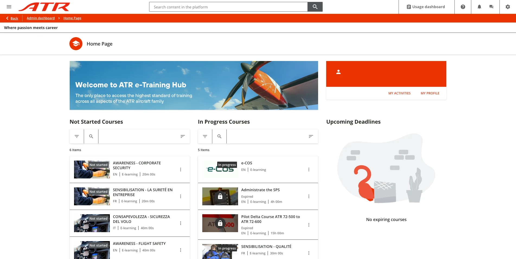Image resolution: width=516 pixels, height=259 pixels.
Task: Click the Not Started Courses heading
Action: (x=96, y=122)
